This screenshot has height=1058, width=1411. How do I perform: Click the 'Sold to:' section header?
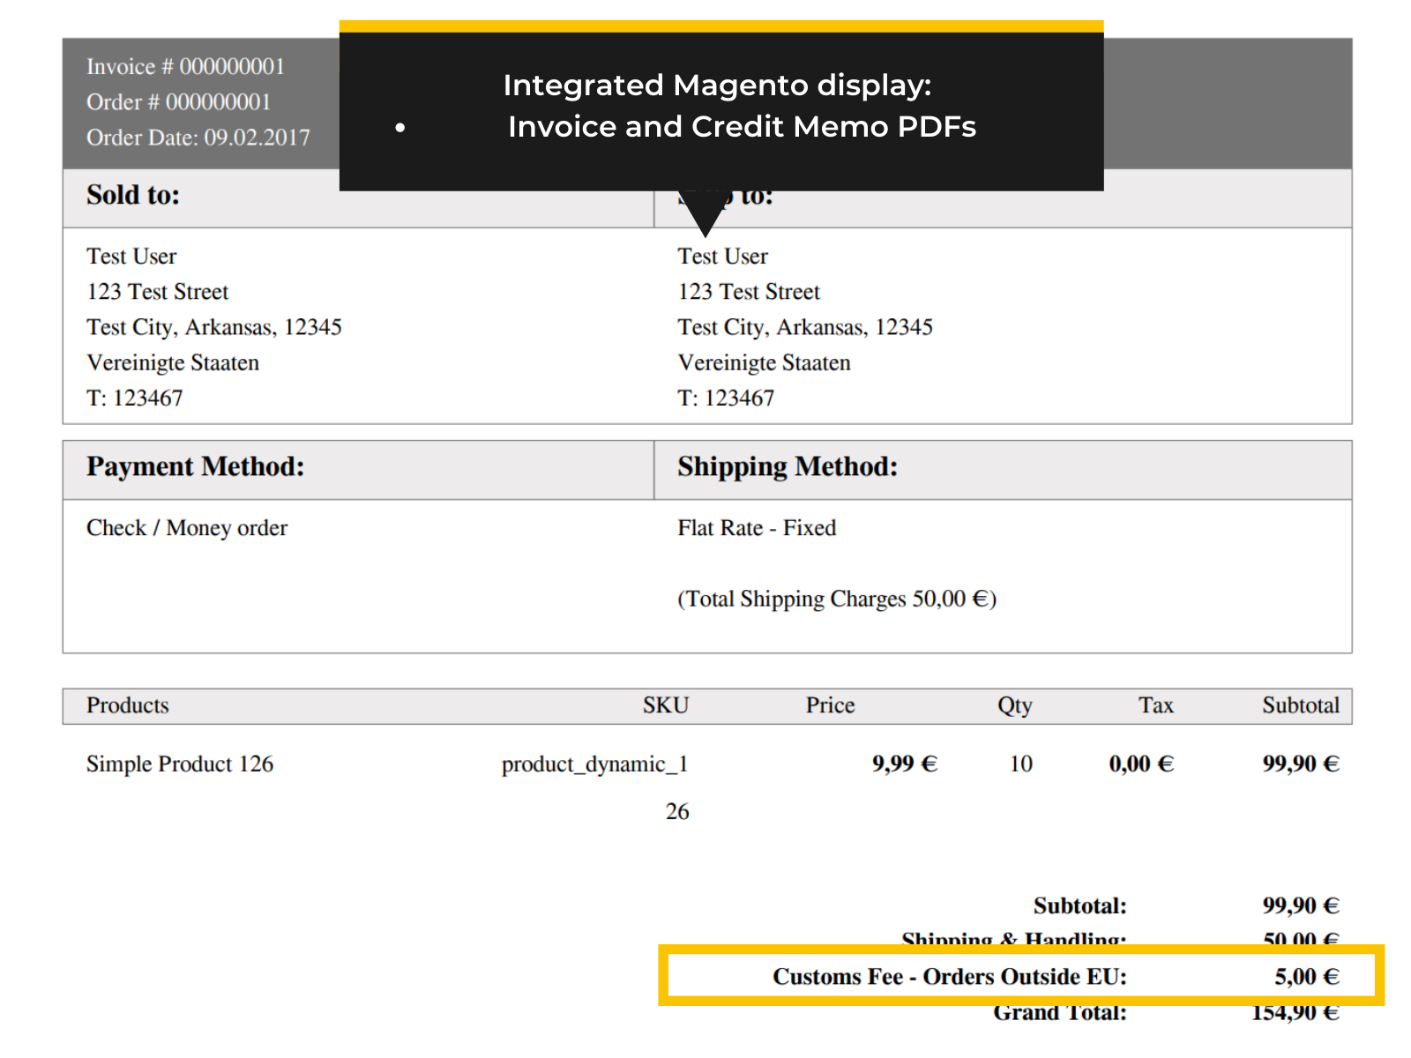pyautogui.click(x=133, y=195)
